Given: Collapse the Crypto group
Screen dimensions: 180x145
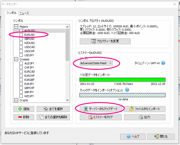Looking at the screenshot, I should (16, 100).
